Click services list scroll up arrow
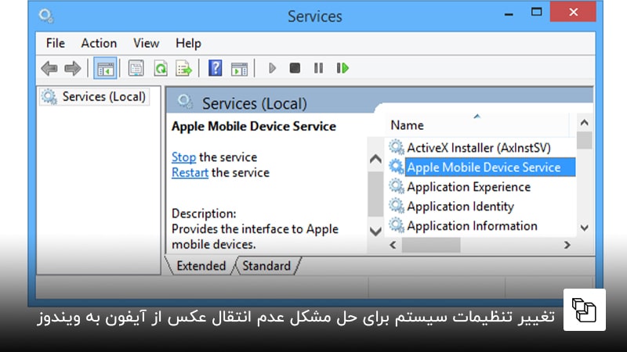 [x=584, y=123]
